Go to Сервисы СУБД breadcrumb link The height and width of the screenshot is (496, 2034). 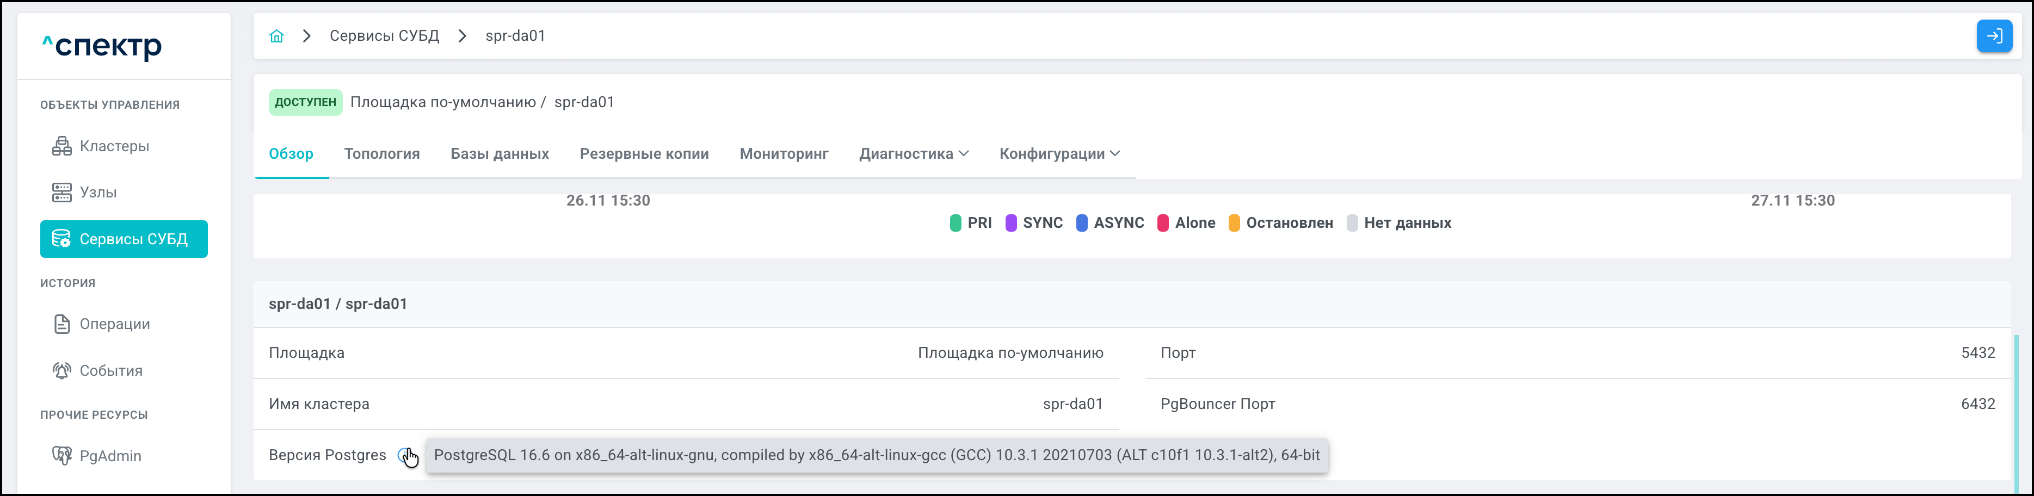(x=384, y=36)
